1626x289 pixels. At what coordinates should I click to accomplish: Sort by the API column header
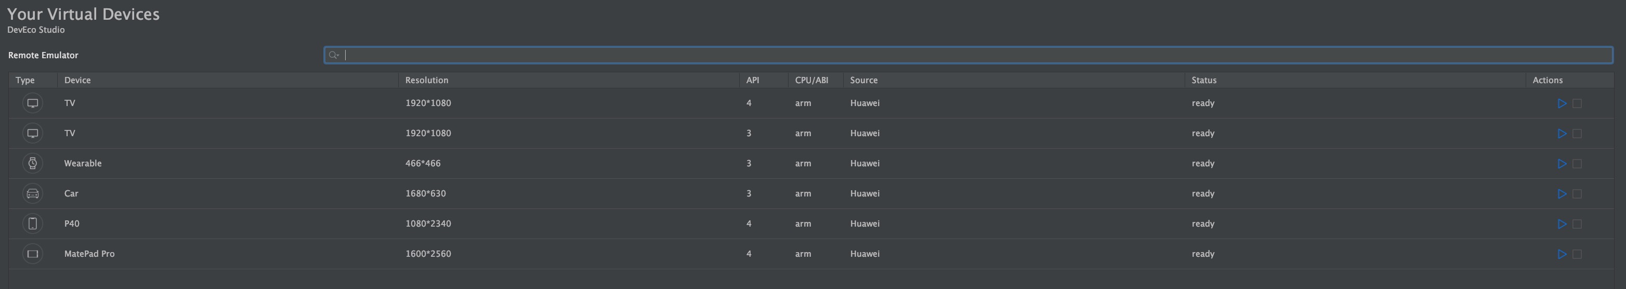[752, 80]
